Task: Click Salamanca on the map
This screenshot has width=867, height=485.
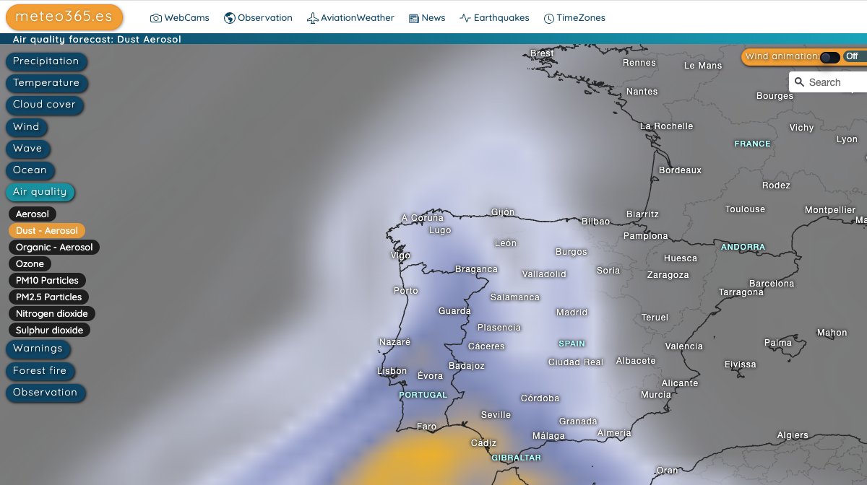Action: [515, 297]
